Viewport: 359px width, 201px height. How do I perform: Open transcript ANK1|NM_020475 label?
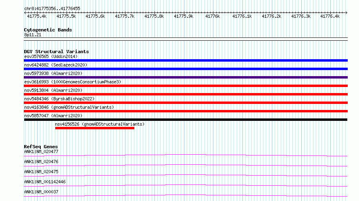click(41, 172)
